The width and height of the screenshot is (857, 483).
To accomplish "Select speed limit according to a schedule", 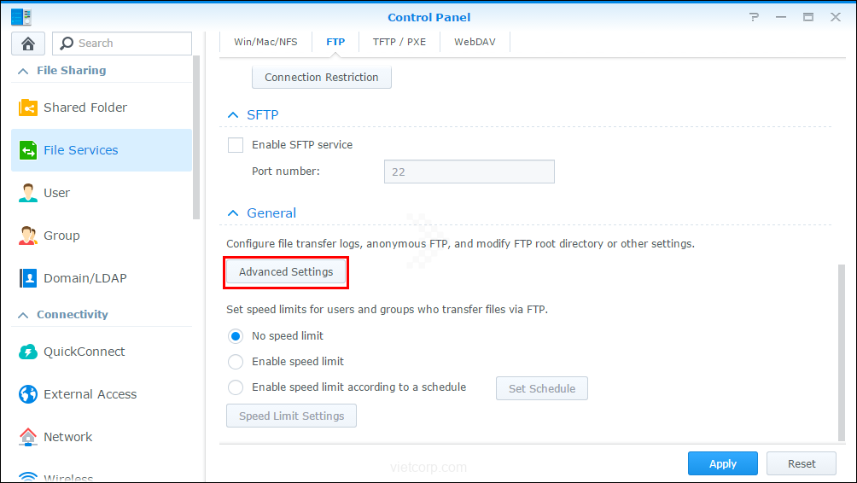I will [236, 387].
